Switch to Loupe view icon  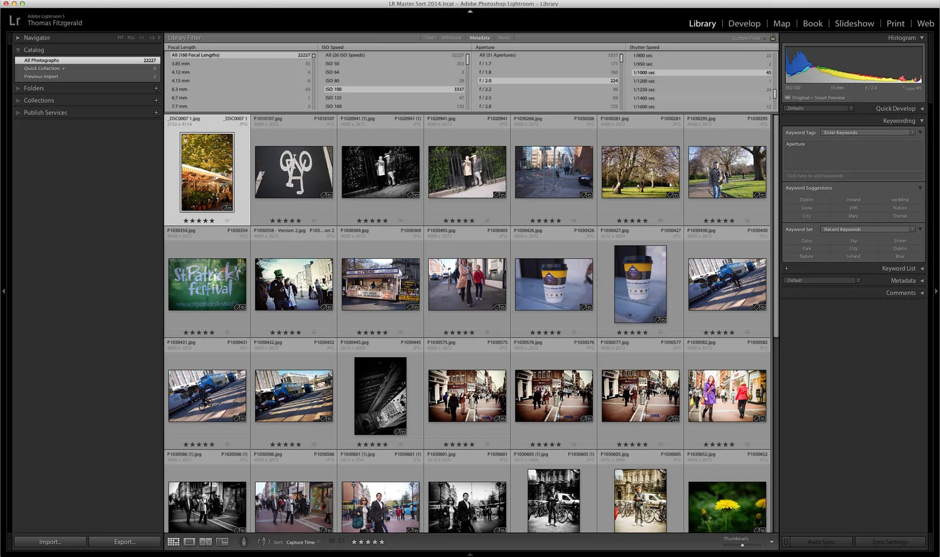[x=190, y=542]
